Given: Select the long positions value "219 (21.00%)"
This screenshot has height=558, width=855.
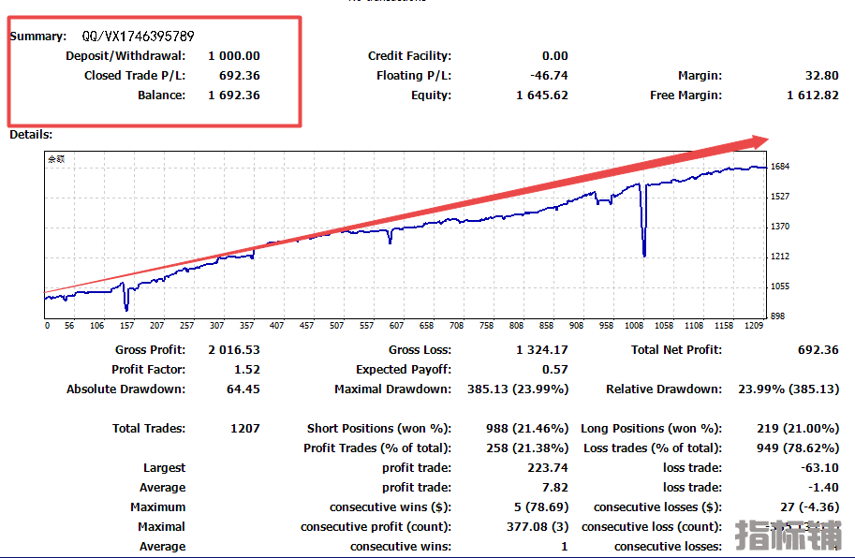Looking at the screenshot, I should tap(798, 428).
